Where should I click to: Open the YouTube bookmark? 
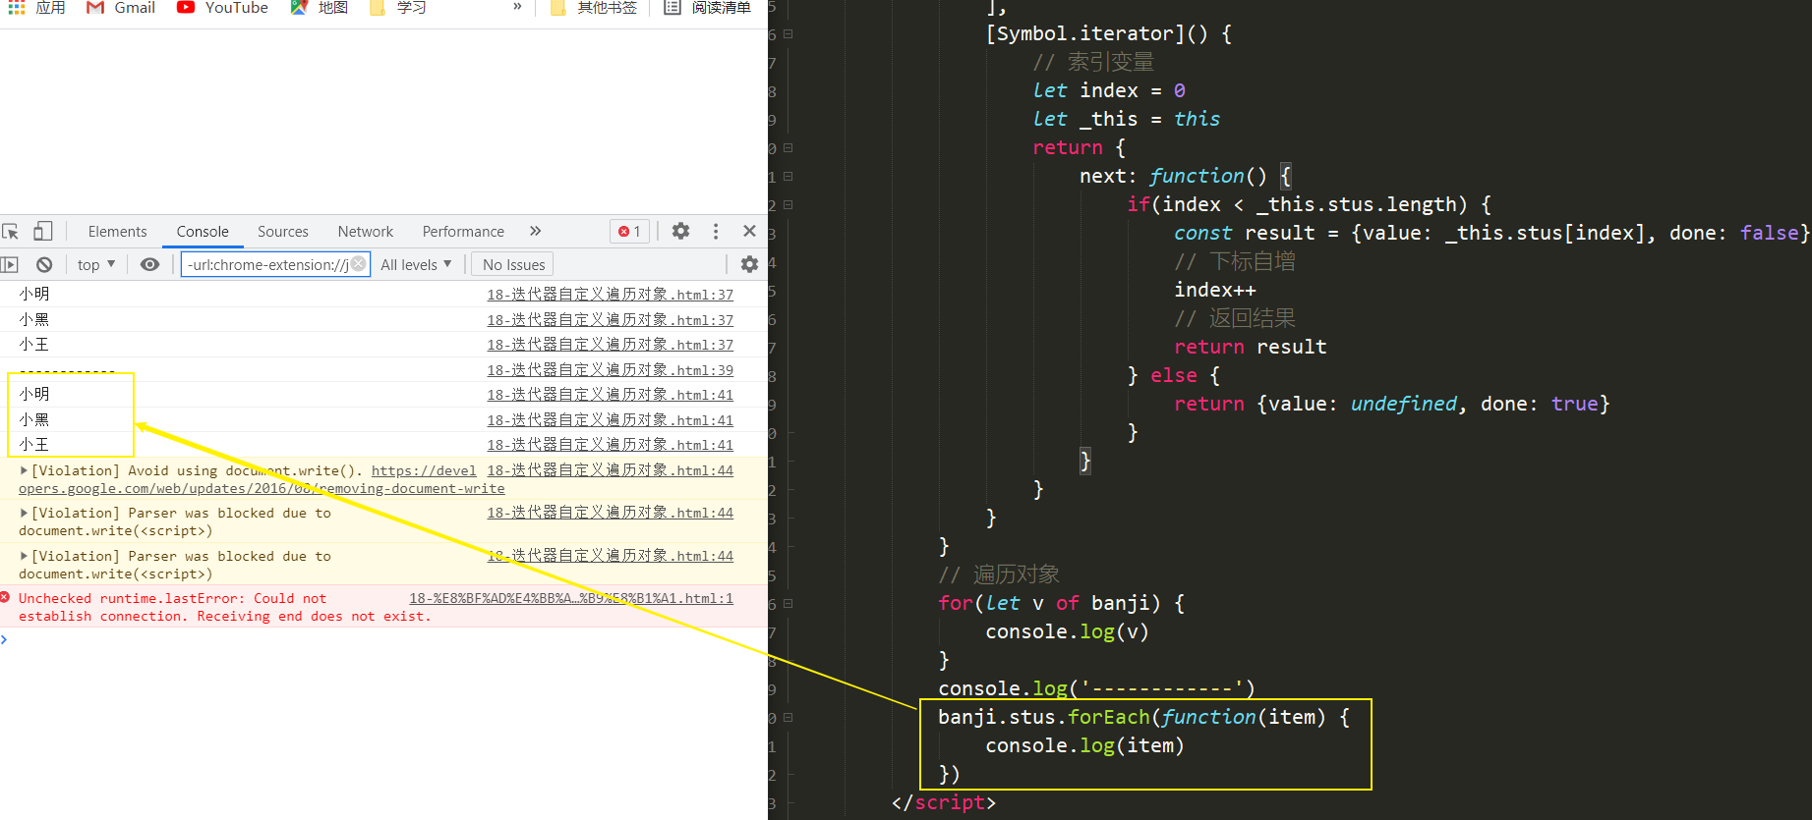tap(222, 7)
